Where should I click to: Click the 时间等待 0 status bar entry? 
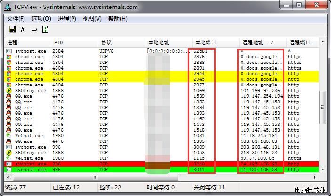[x=161, y=188]
